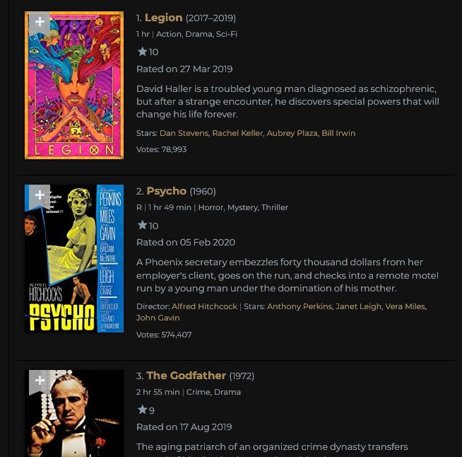Open the Psycho title link
Viewport: 462px width, 457px height.
[167, 191]
